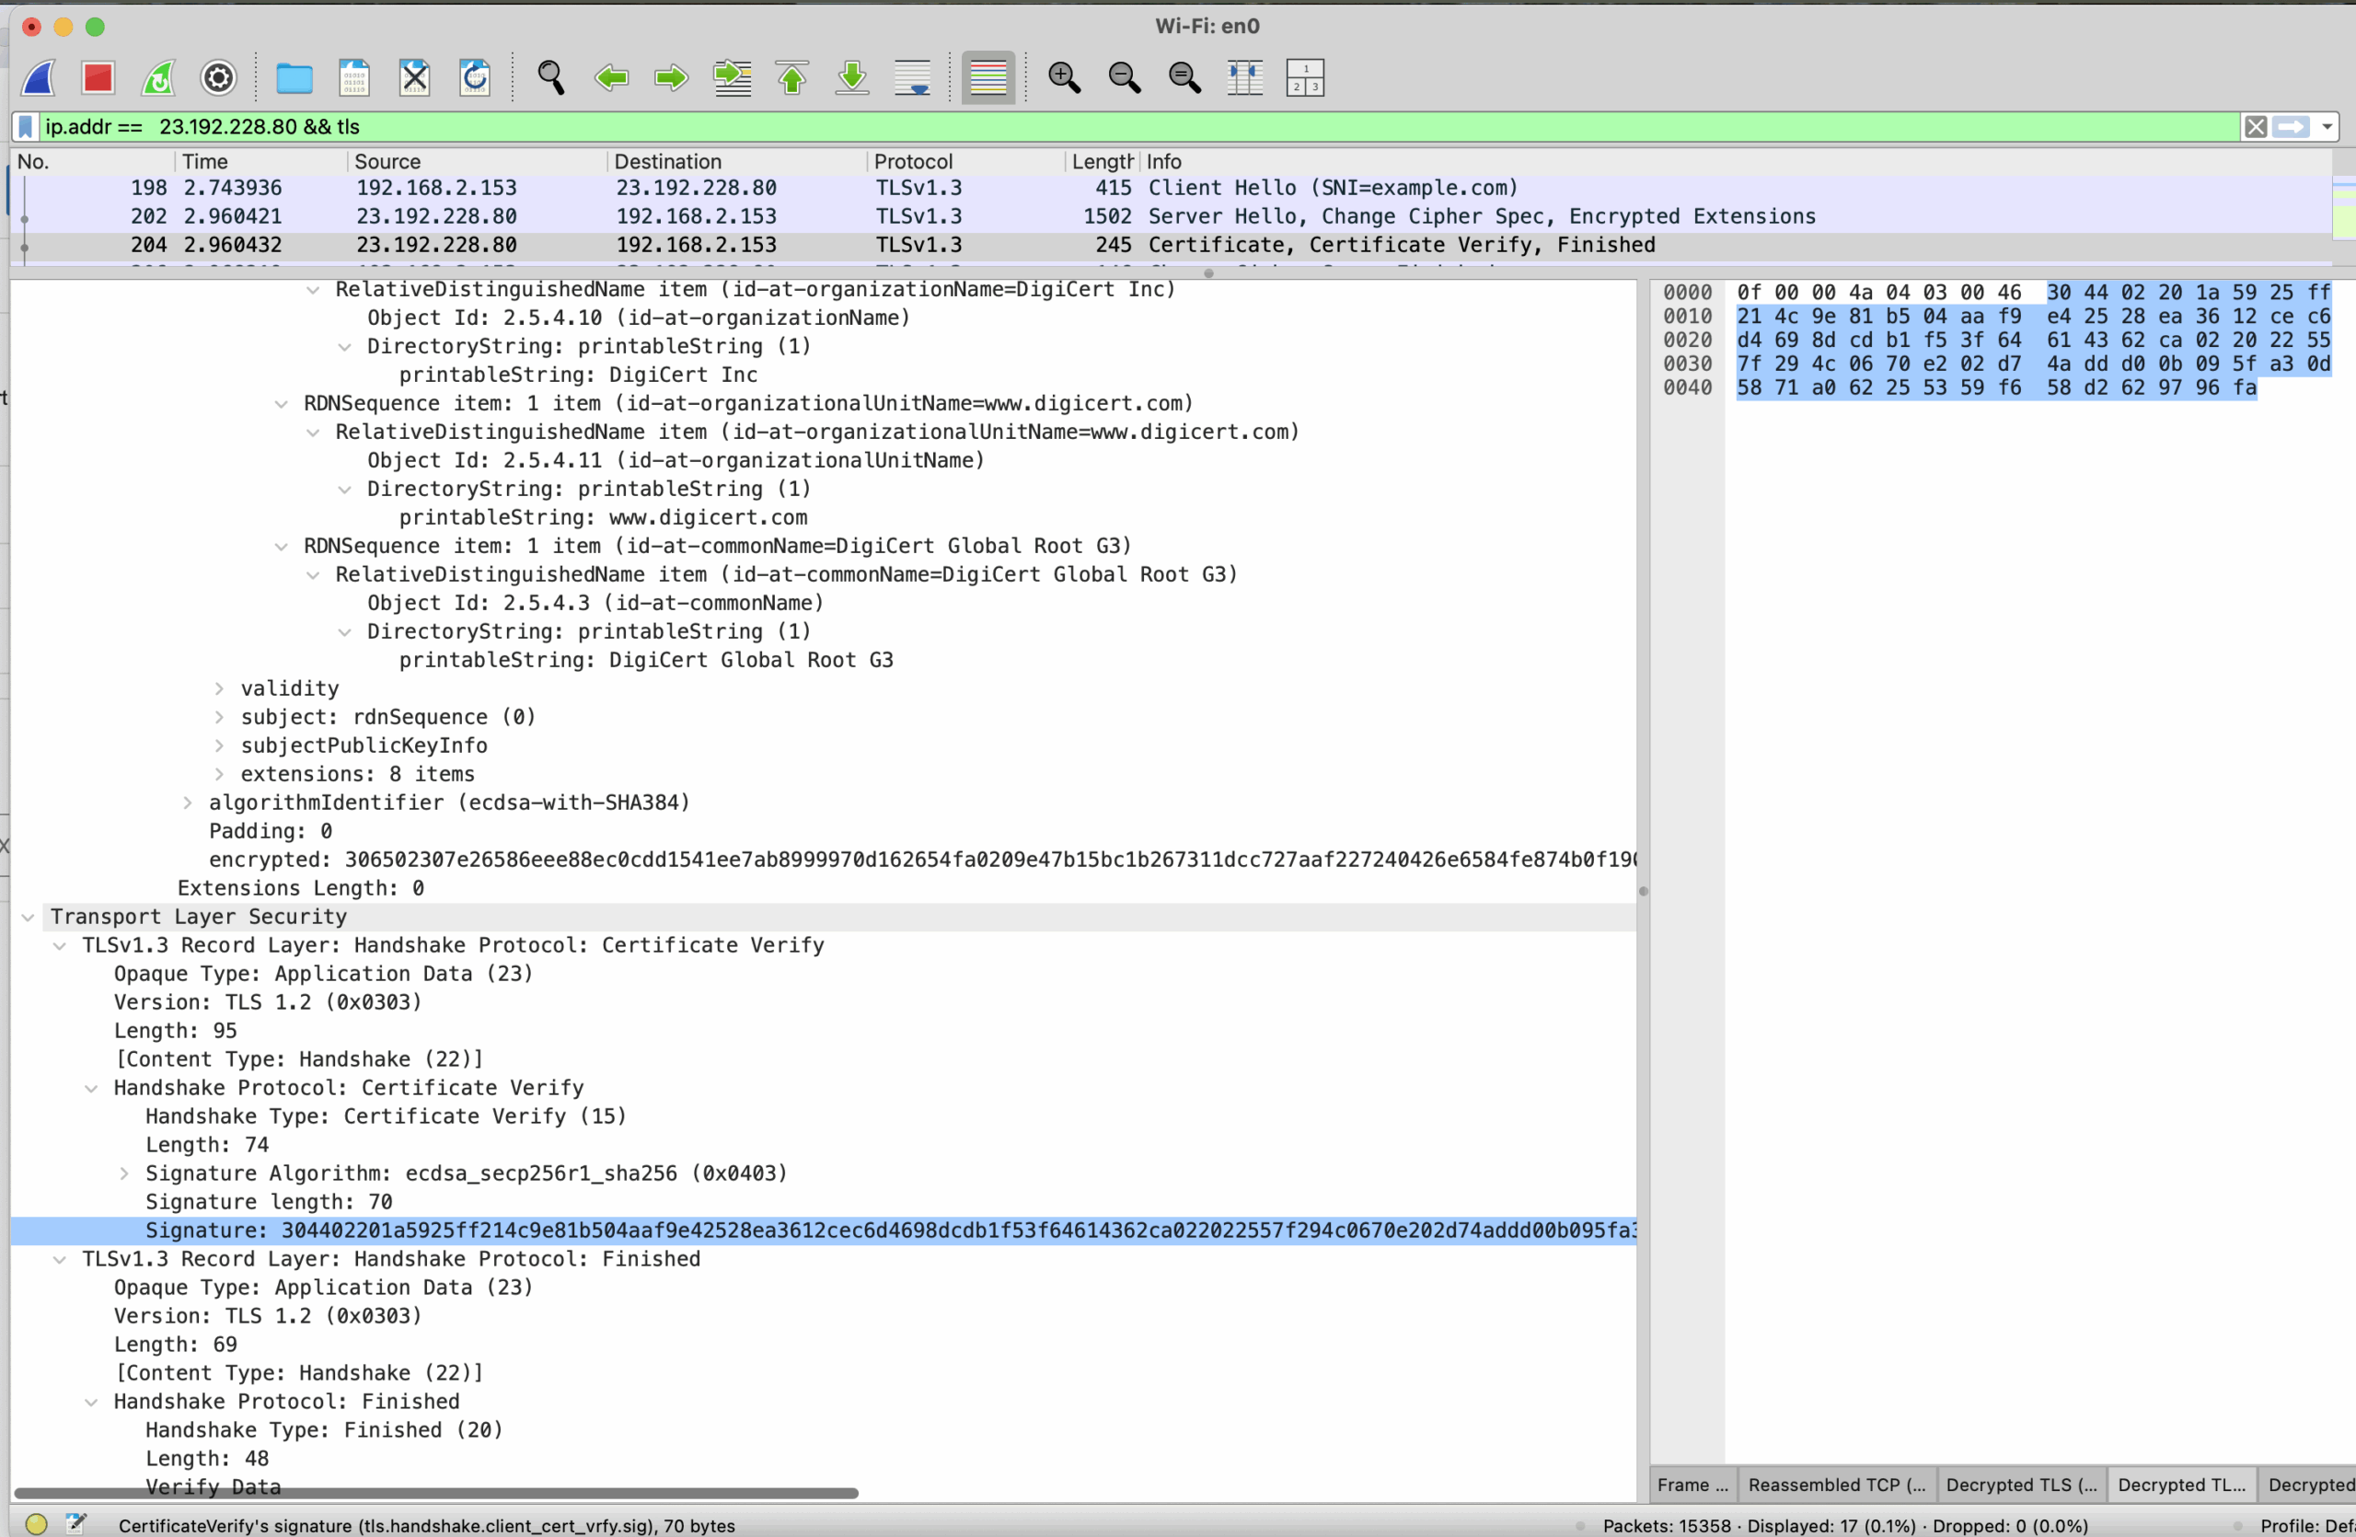This screenshot has width=2356, height=1537.
Task: Save this capture file
Action: click(x=354, y=77)
